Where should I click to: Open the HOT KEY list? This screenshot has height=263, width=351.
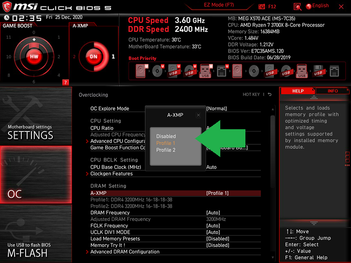[251, 95]
